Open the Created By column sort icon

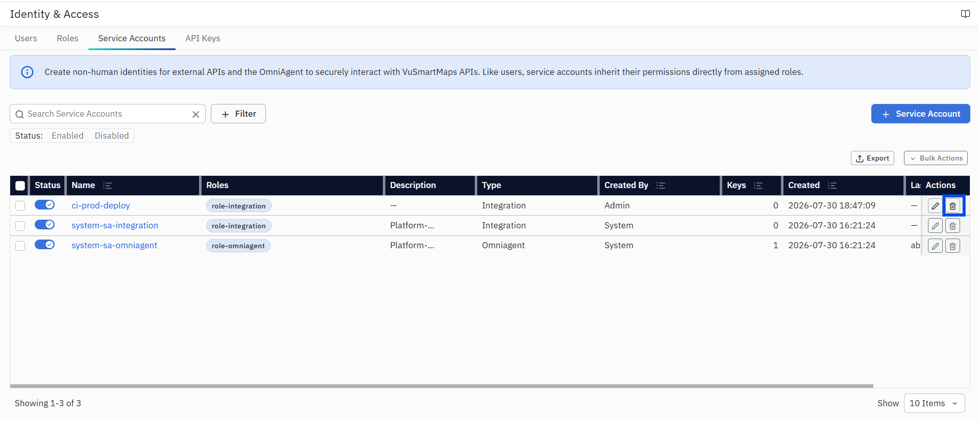pyautogui.click(x=660, y=186)
